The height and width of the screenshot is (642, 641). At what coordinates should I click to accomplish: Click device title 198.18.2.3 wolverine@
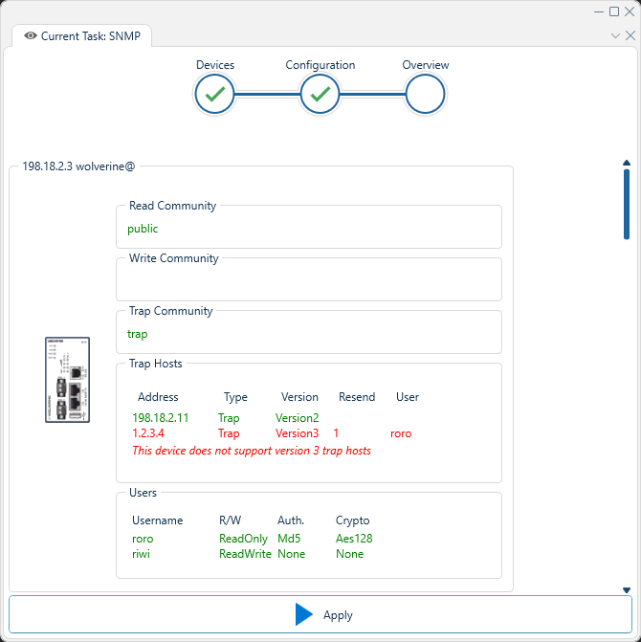pyautogui.click(x=78, y=166)
